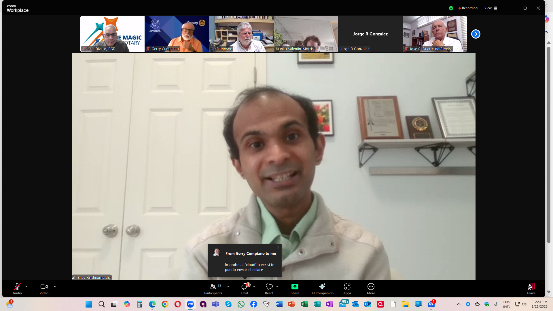553x311 pixels.
Task: Click the green Share screen icon
Action: (x=295, y=287)
